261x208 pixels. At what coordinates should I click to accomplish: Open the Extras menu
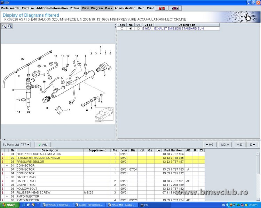(75, 8)
